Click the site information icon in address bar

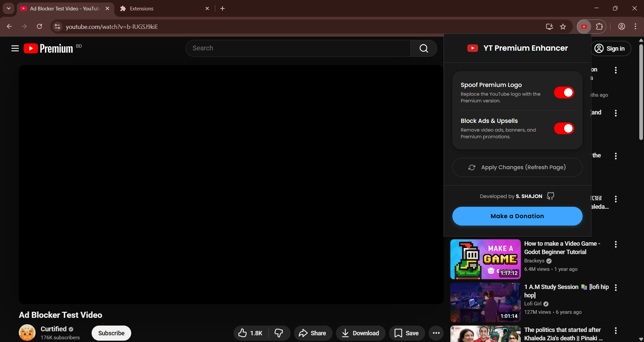coord(57,27)
